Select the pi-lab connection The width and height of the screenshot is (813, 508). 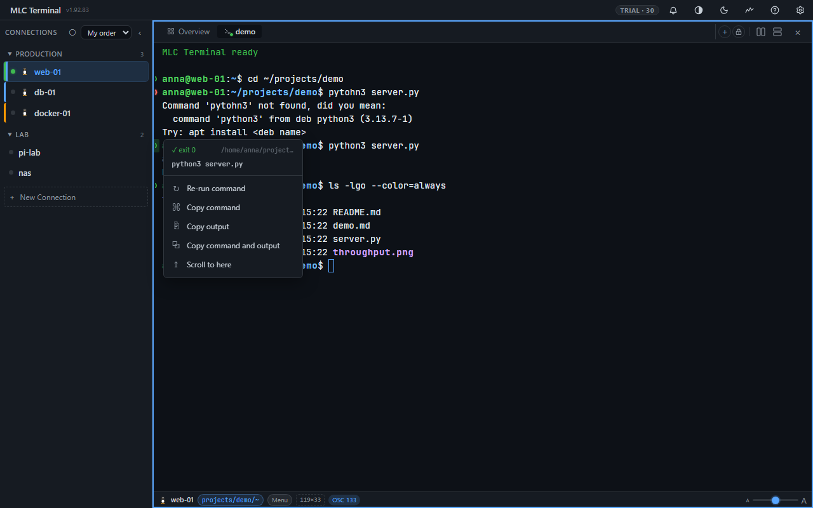[x=76, y=152]
